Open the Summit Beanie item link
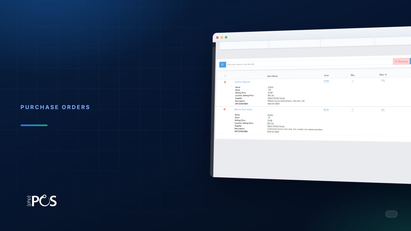The image size is (411, 231). tap(242, 82)
